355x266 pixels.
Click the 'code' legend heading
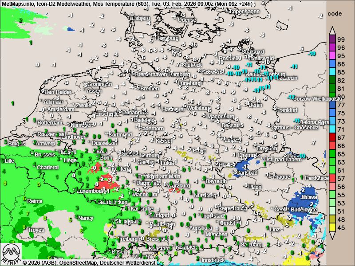334,14
